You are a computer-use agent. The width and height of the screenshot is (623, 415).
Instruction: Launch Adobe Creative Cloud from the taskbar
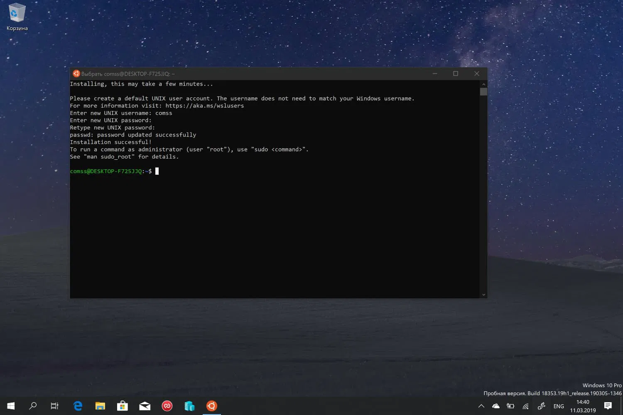(167, 405)
